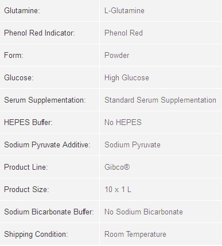222x246 pixels.
Task: Select the Sodium Pyruvate Additive label
Action: click(47, 145)
